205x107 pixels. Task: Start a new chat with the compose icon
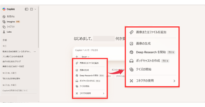click(x=31, y=9)
